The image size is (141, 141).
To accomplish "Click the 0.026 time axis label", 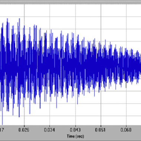I will 24,130.
